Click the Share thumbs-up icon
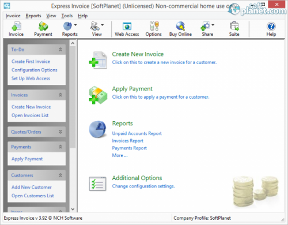288x225 pixels. pos(205,26)
